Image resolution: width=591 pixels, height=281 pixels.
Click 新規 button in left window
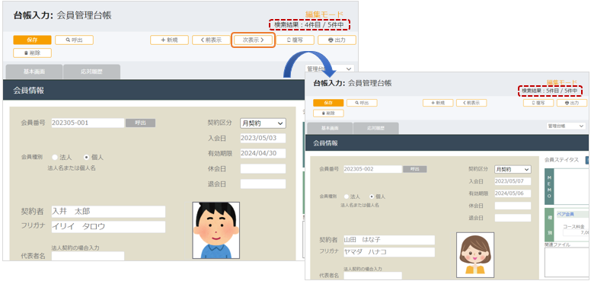(169, 40)
